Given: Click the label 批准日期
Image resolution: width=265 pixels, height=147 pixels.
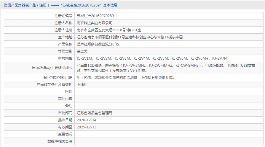Looking at the screenshot, I should coord(65,120).
